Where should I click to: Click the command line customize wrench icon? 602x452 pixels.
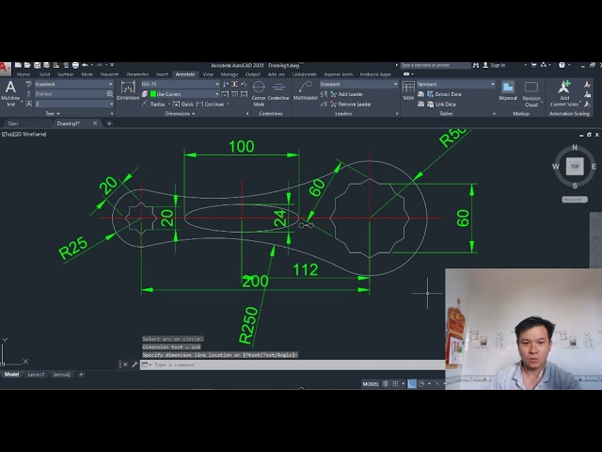pos(135,364)
